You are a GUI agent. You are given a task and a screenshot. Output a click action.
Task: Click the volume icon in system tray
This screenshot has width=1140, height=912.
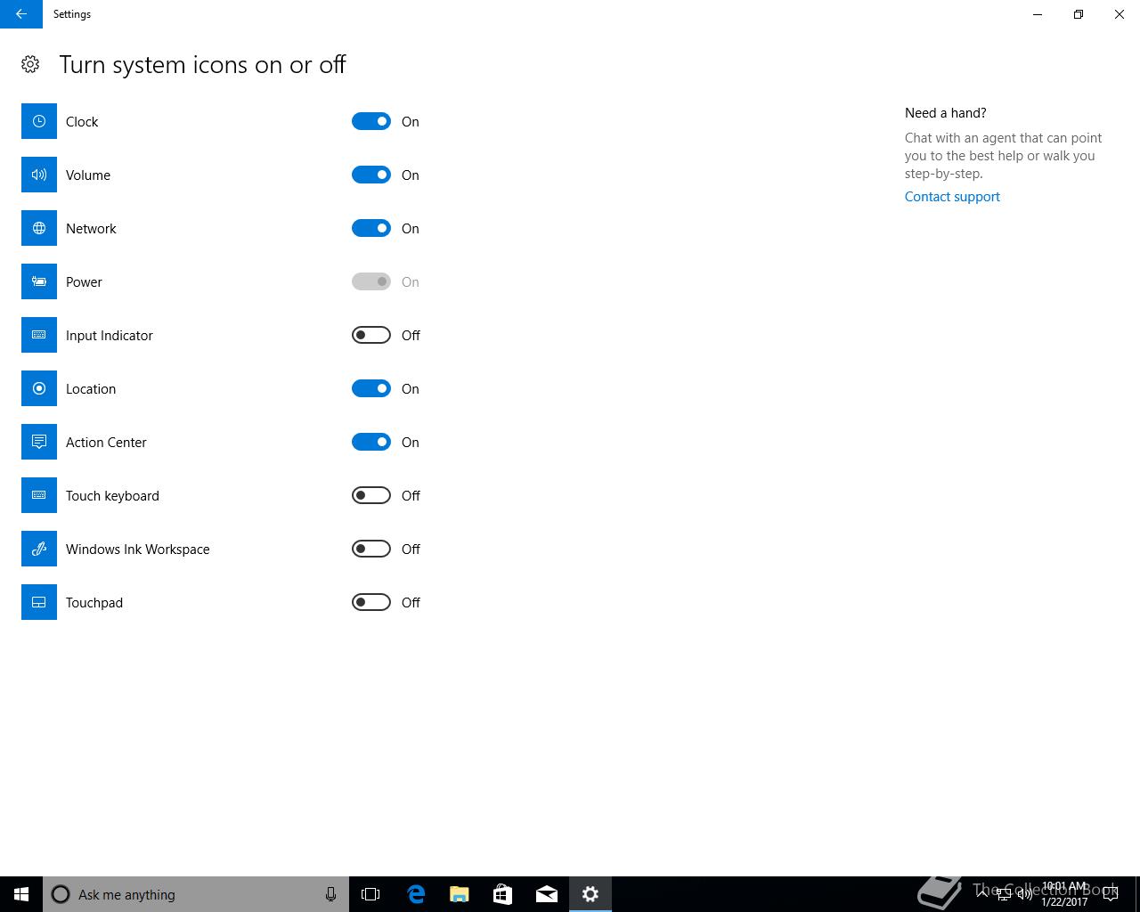[1024, 894]
